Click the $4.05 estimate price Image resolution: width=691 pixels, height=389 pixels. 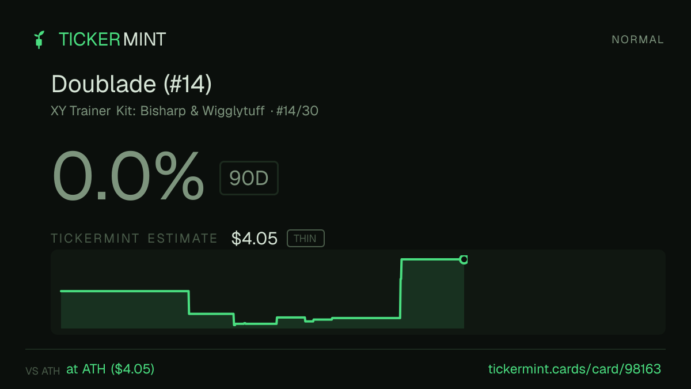(255, 238)
